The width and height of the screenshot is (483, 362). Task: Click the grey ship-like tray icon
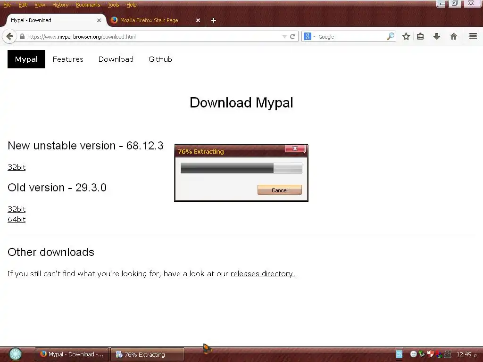pos(448,354)
